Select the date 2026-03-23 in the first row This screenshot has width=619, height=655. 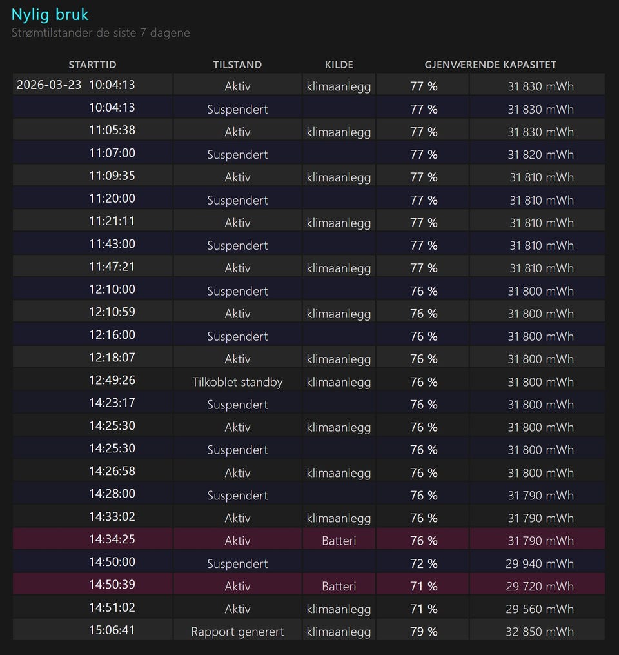[x=49, y=85]
